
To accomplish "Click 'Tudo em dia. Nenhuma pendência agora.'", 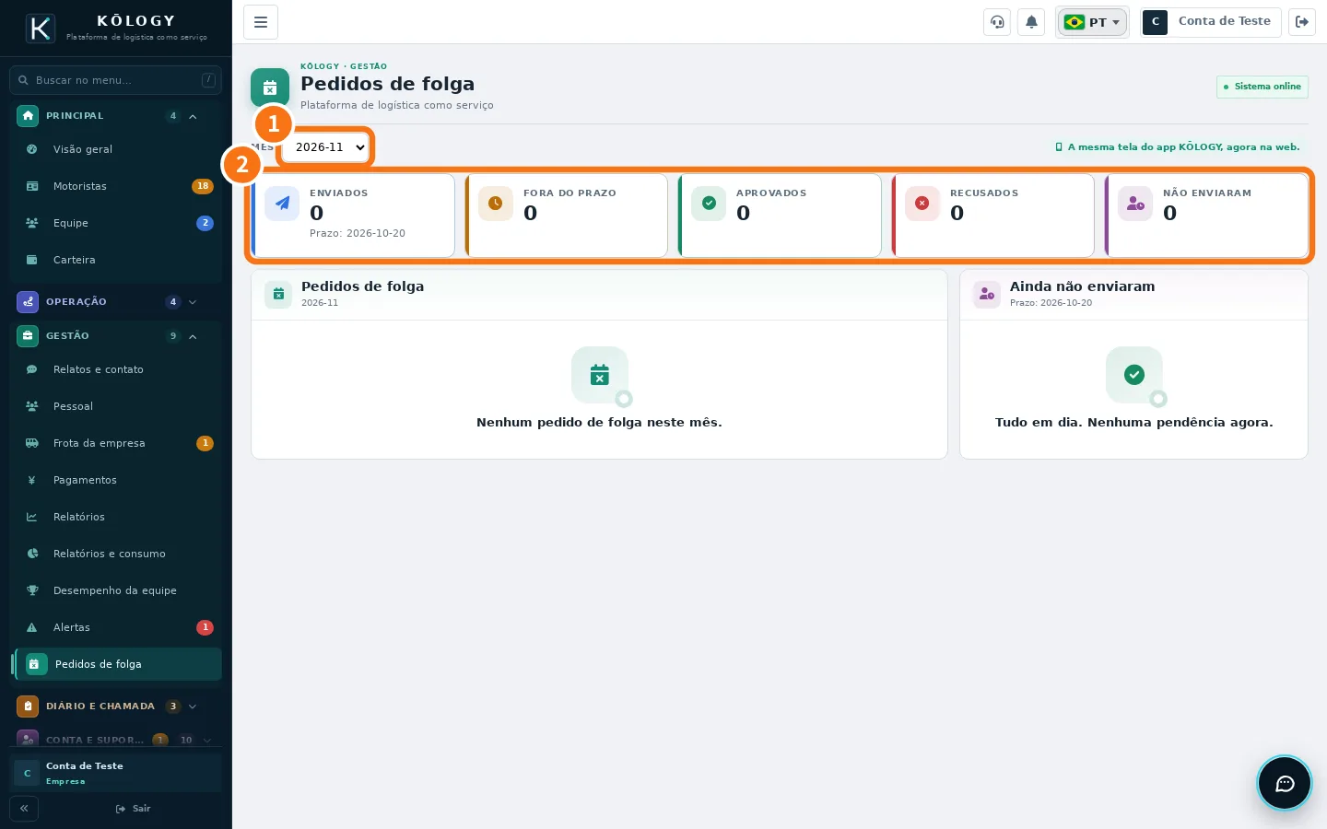I will 1133,423.
